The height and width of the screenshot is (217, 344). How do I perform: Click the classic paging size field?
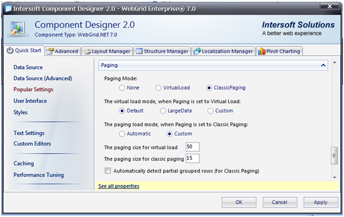click(x=193, y=159)
